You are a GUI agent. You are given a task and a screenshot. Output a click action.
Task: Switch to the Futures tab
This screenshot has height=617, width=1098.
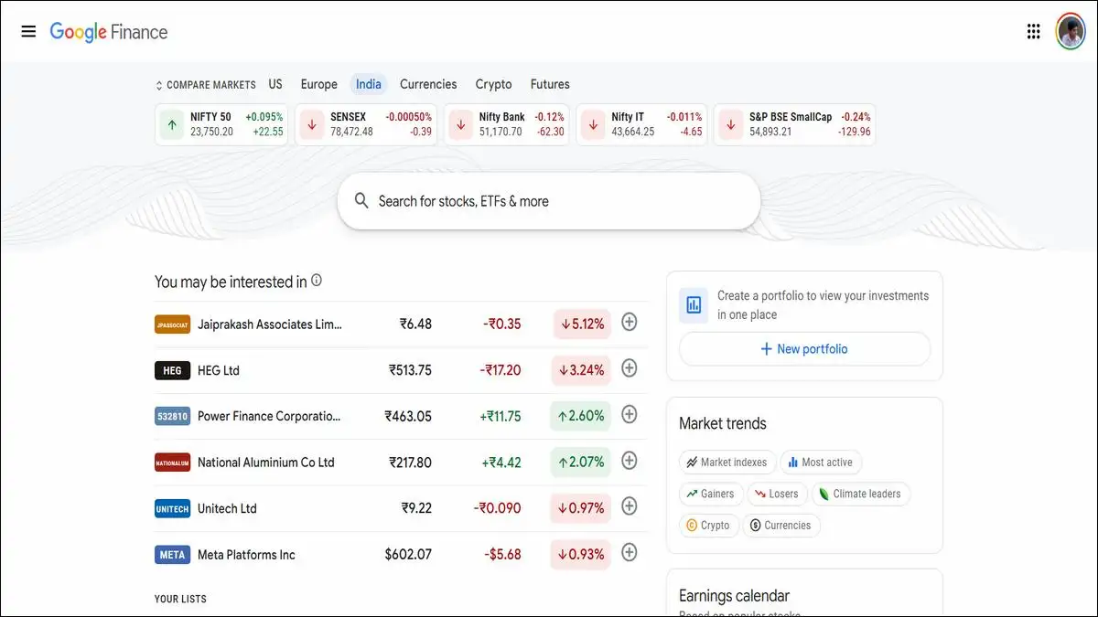(550, 84)
